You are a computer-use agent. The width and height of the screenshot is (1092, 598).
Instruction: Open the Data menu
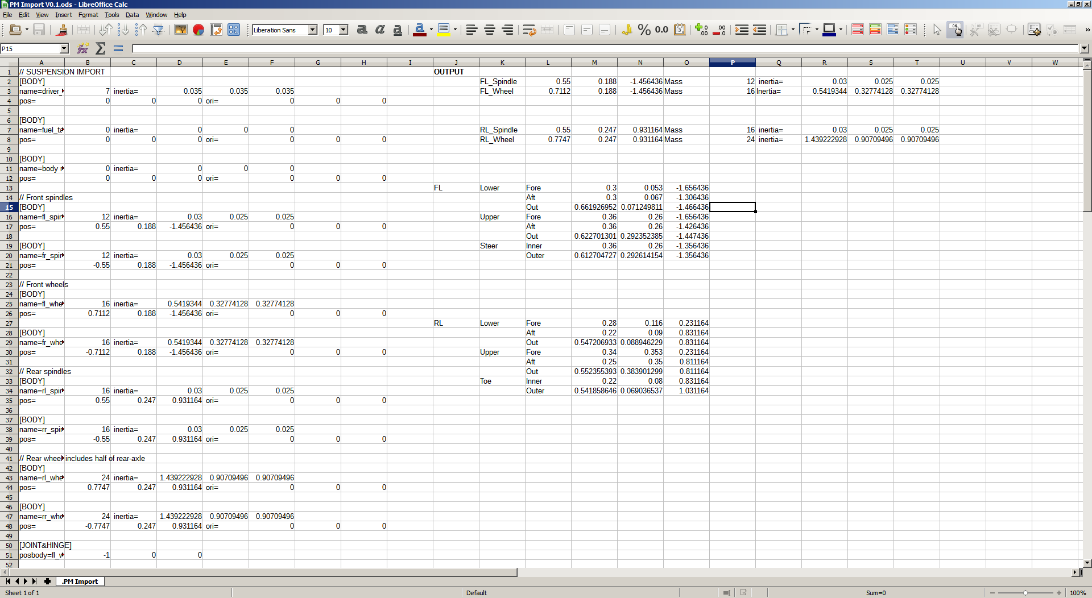tap(132, 15)
